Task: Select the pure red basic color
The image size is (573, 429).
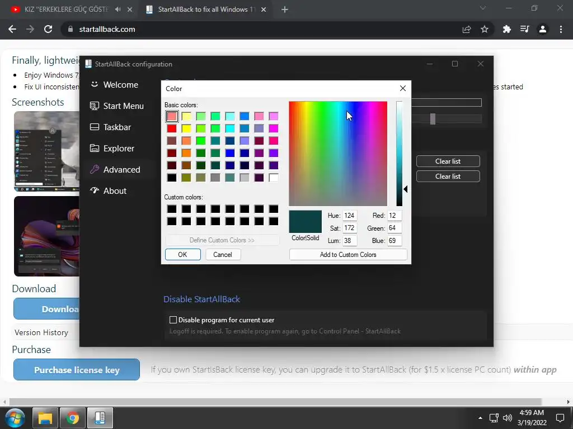Action: [172, 128]
